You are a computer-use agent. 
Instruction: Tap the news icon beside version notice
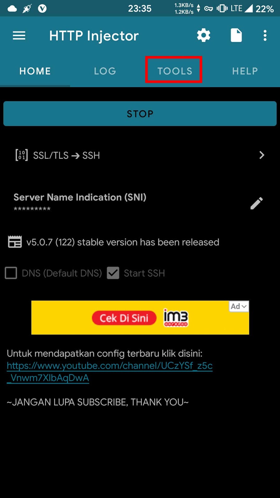[x=15, y=242]
